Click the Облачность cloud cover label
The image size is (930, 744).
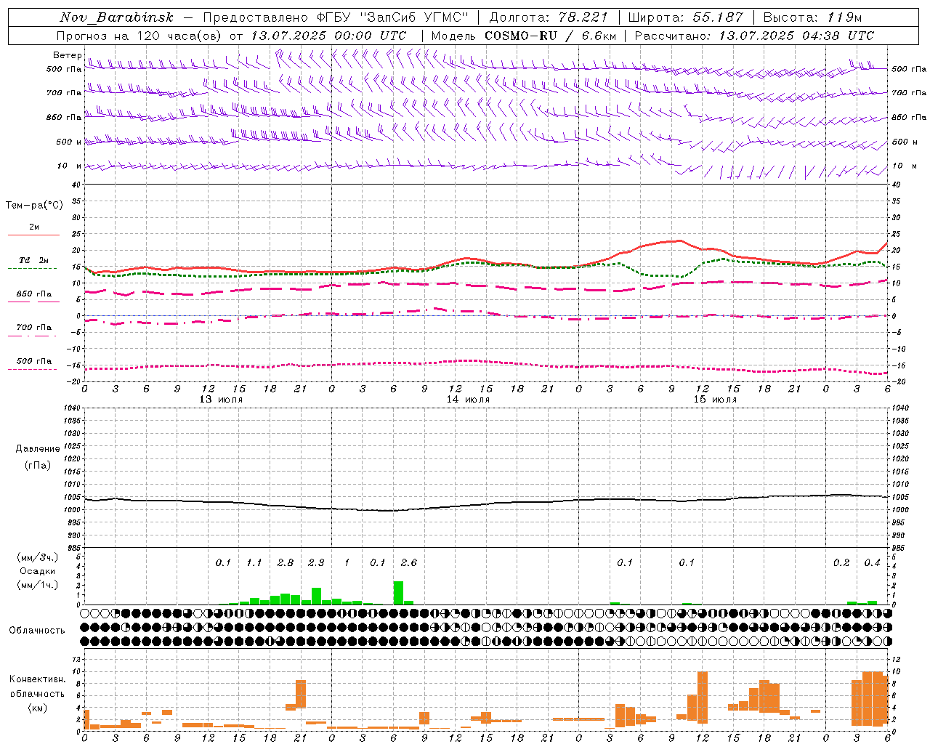pos(37,631)
